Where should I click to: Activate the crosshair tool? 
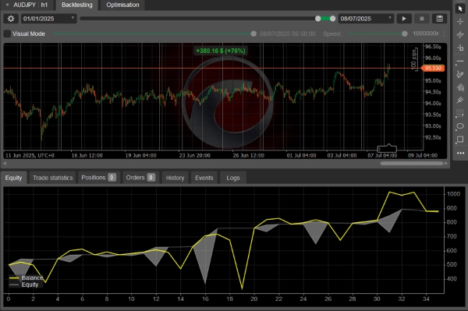pyautogui.click(x=460, y=22)
